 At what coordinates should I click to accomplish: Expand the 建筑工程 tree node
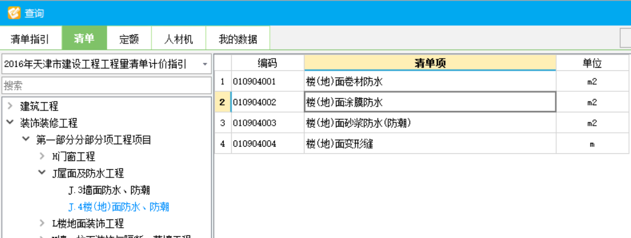coord(10,107)
